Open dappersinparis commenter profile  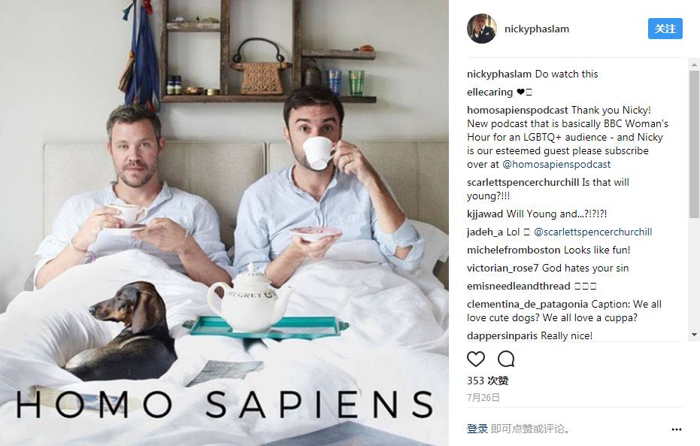[x=502, y=335]
